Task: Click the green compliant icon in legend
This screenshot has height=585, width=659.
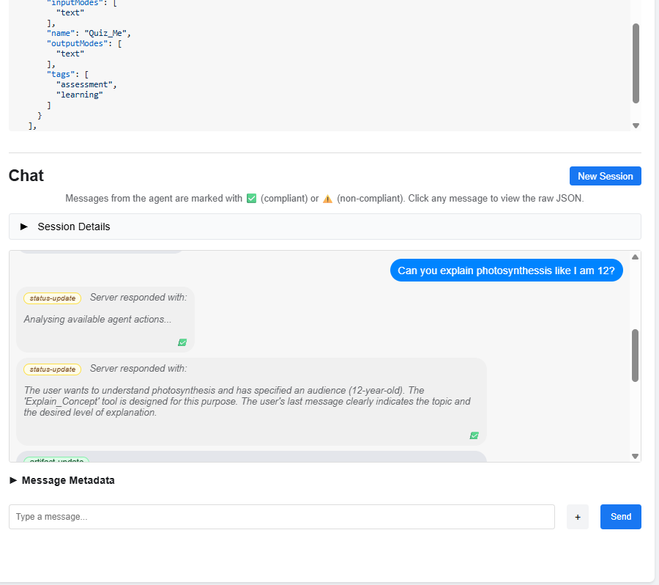Action: [251, 199]
